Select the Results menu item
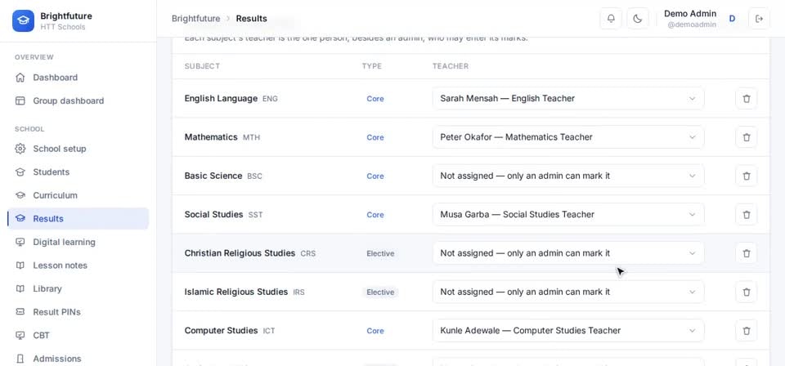The height and width of the screenshot is (366, 785). pyautogui.click(x=78, y=218)
